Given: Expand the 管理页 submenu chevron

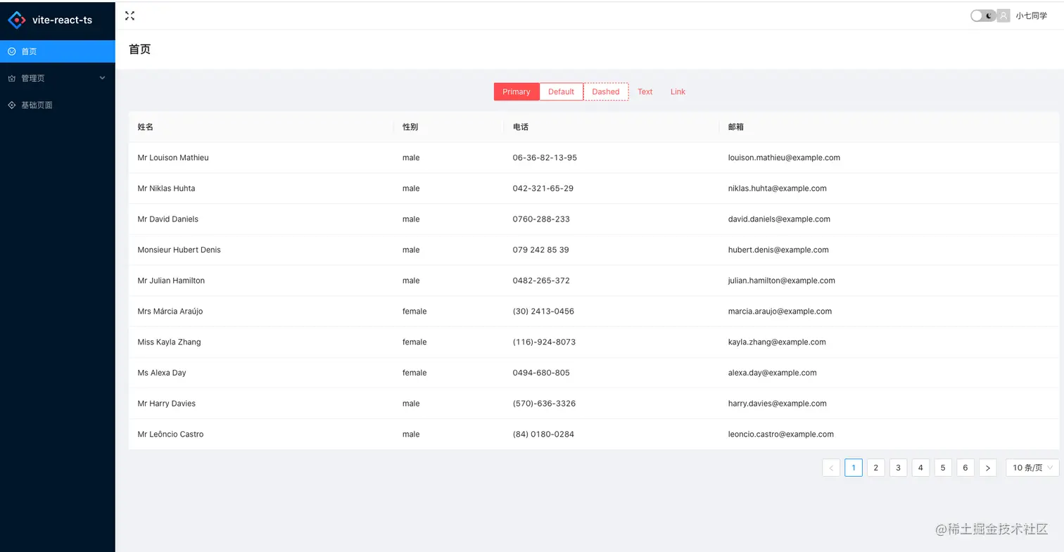Looking at the screenshot, I should (x=102, y=78).
